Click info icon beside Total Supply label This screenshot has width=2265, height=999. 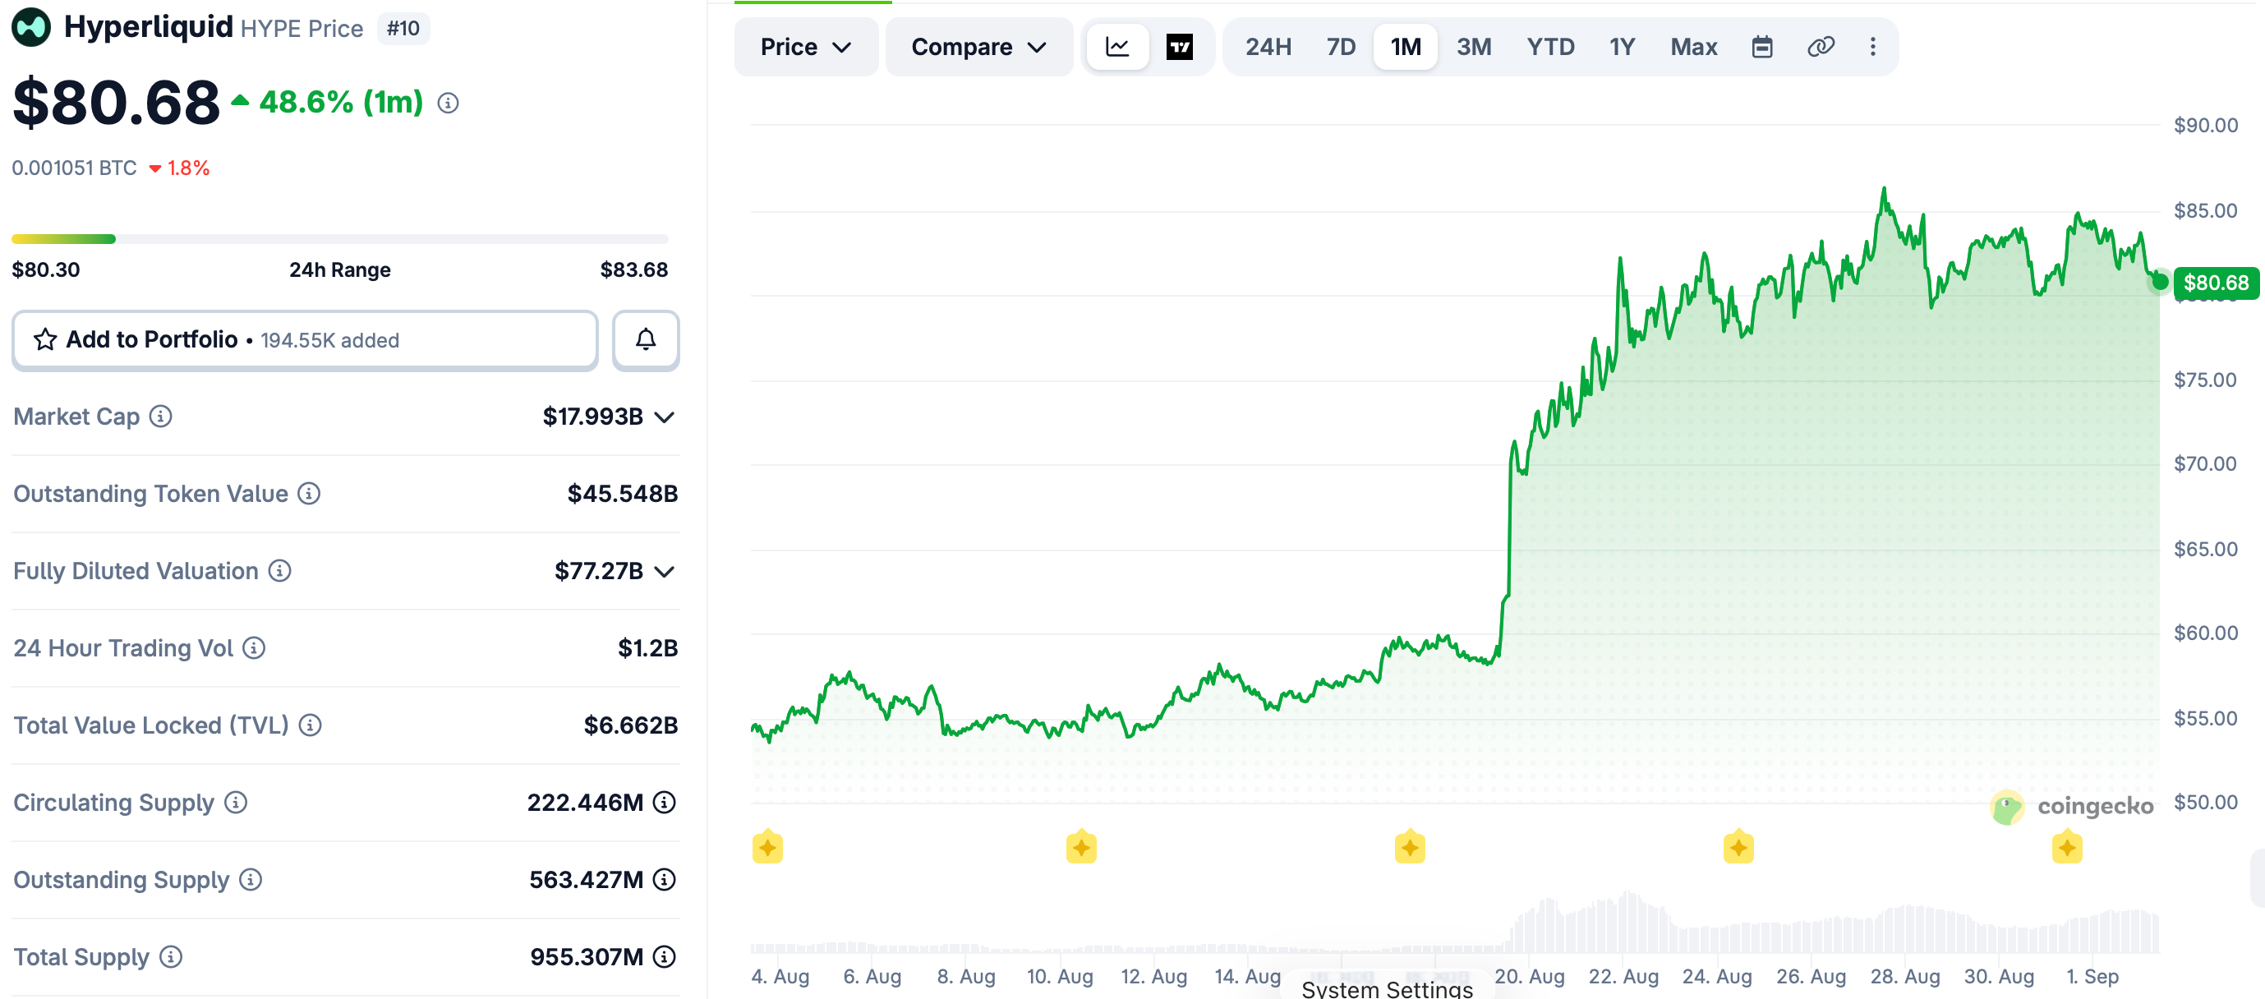coord(171,957)
